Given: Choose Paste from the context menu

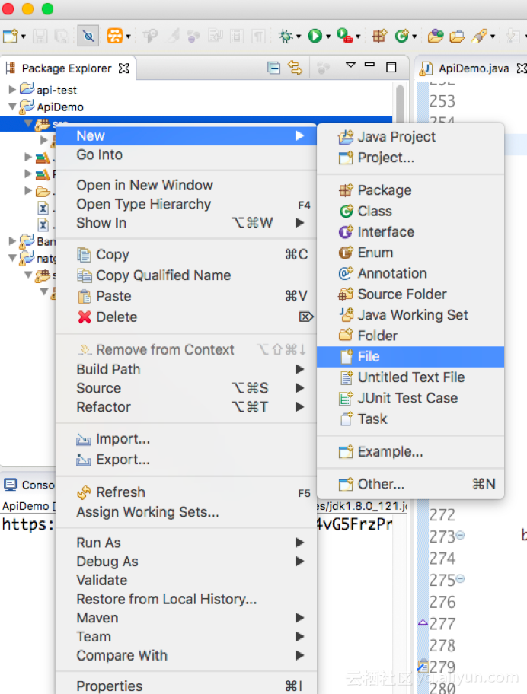Looking at the screenshot, I should click(x=186, y=296).
